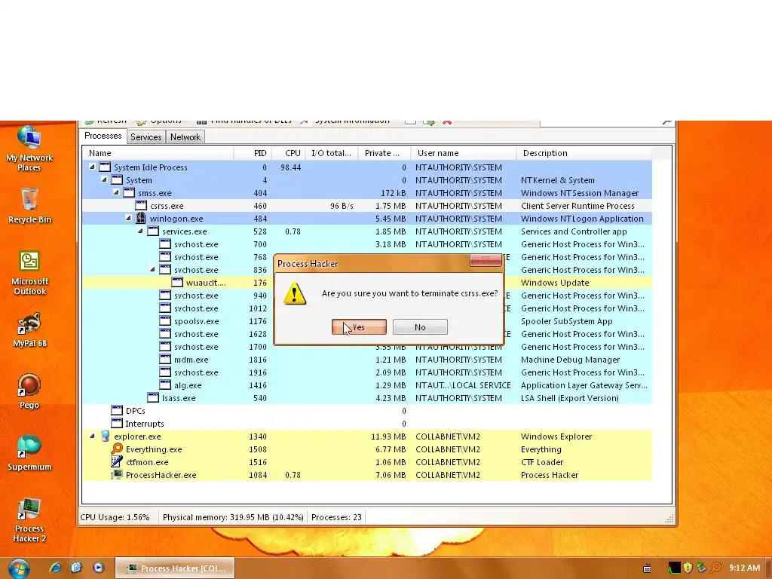Launch Windows Media Player from quick launch
772x579 pixels.
pos(99,568)
